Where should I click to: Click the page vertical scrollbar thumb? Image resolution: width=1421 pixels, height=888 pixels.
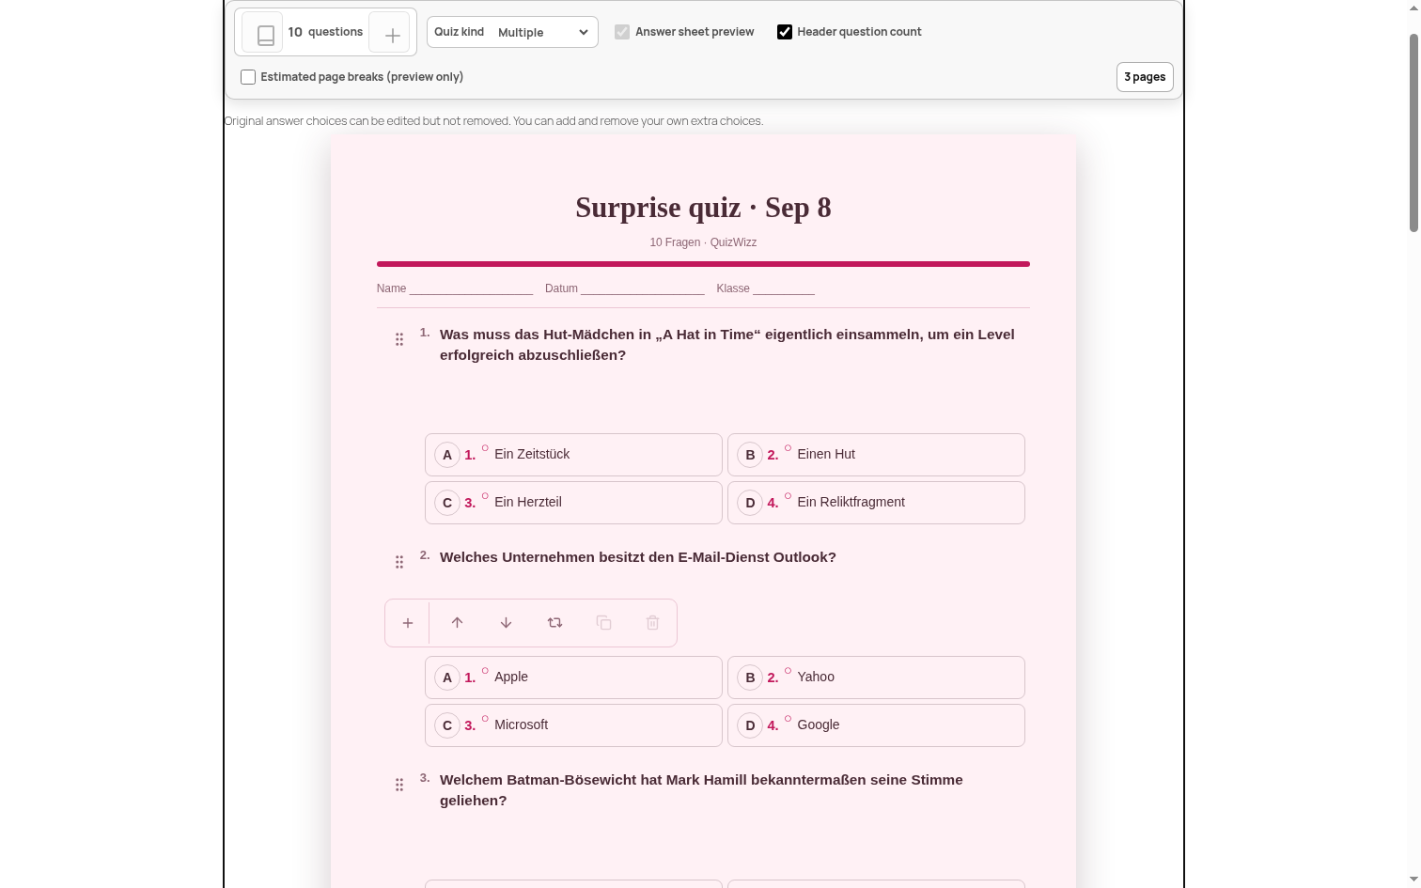[1413, 132]
